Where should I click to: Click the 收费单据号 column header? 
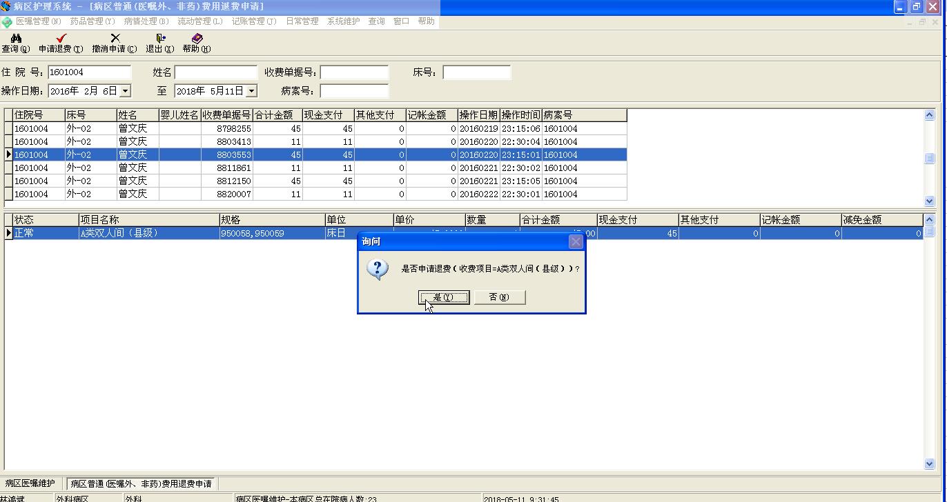[x=227, y=115]
